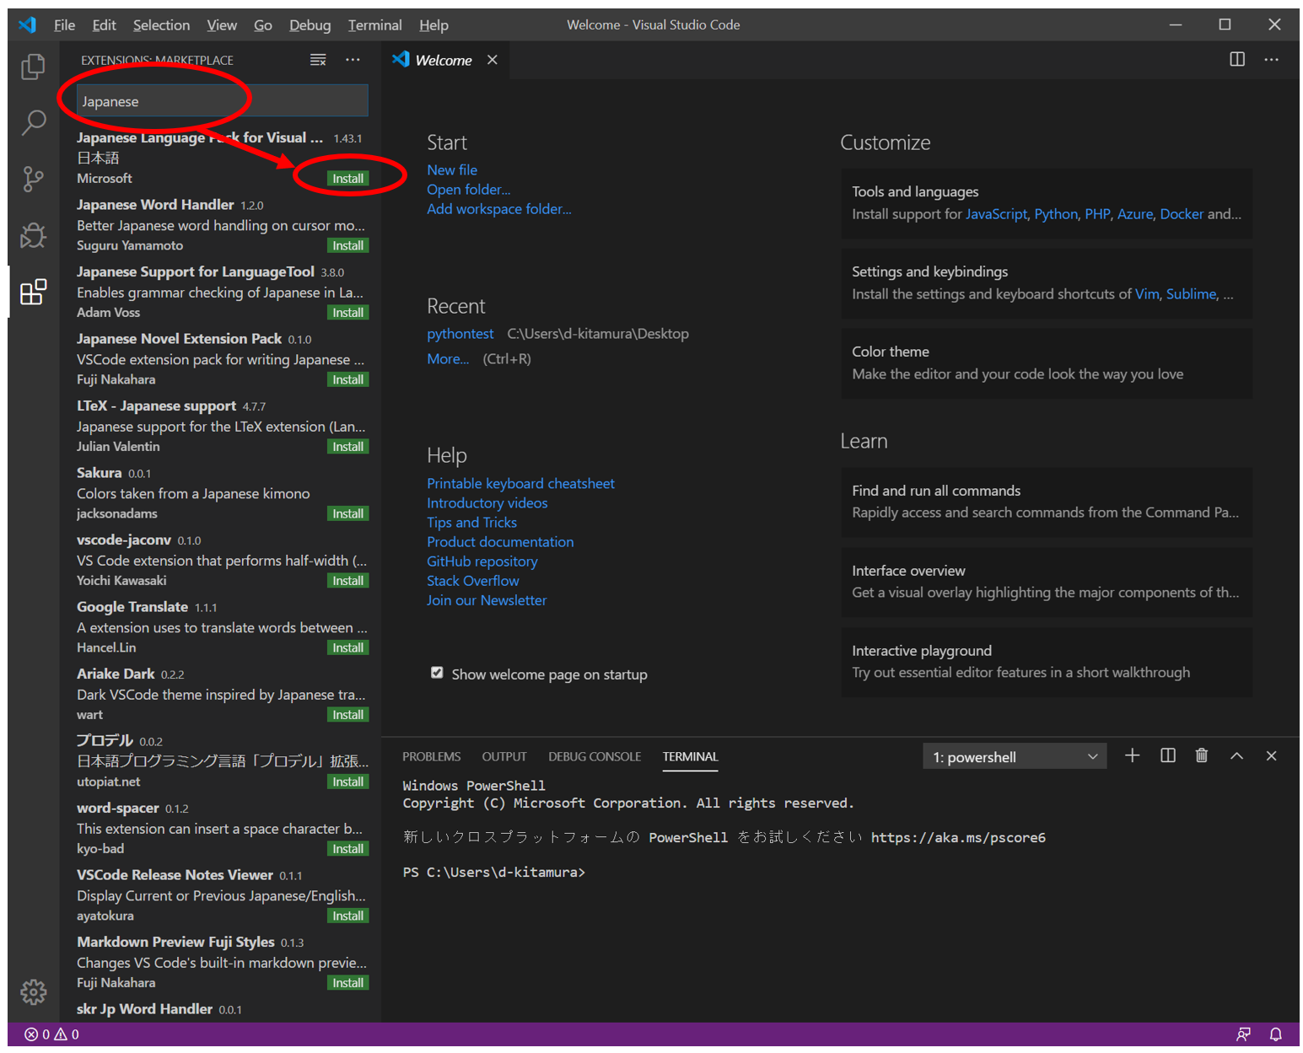The width and height of the screenshot is (1303, 1053).
Task: Click the Python link under Tools and languages
Action: 1056,214
